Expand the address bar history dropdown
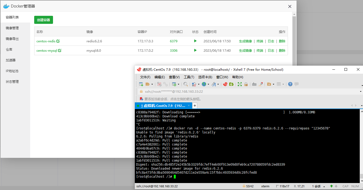The image size is (363, 190). pos(361,92)
